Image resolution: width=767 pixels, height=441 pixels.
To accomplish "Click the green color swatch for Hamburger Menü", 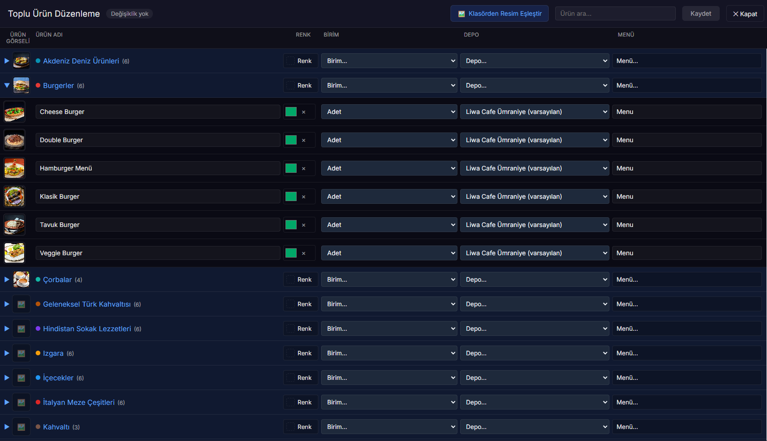I will click(291, 169).
